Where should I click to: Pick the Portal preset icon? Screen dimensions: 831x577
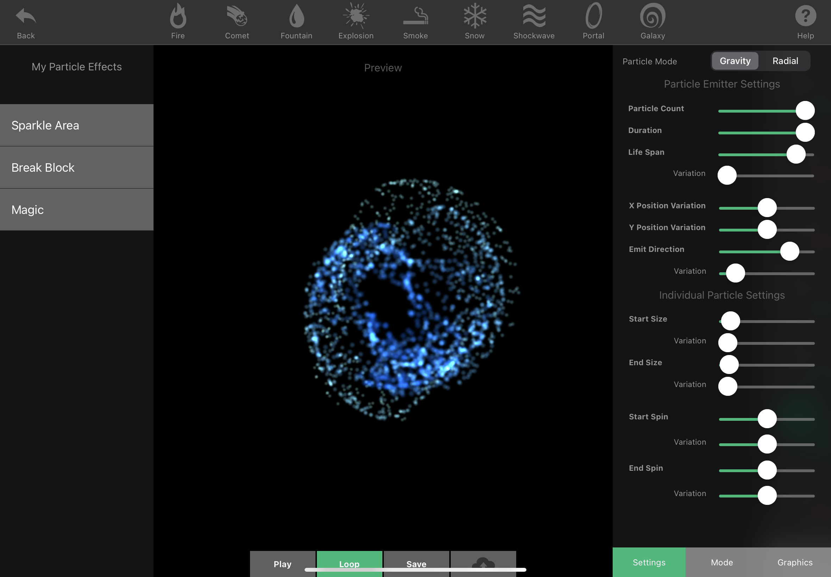click(x=594, y=16)
